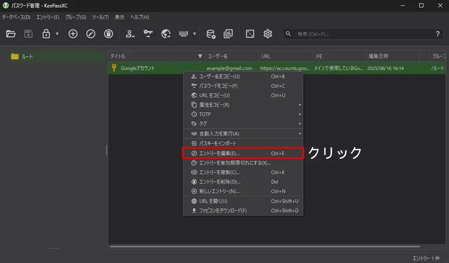Open application settings gear icon

268,34
